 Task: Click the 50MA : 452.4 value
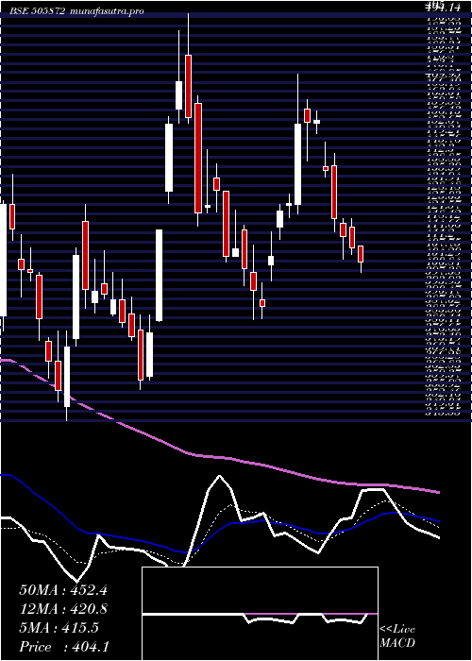point(63,590)
